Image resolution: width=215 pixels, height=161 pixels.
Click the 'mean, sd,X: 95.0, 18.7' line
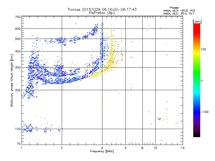coord(179,13)
